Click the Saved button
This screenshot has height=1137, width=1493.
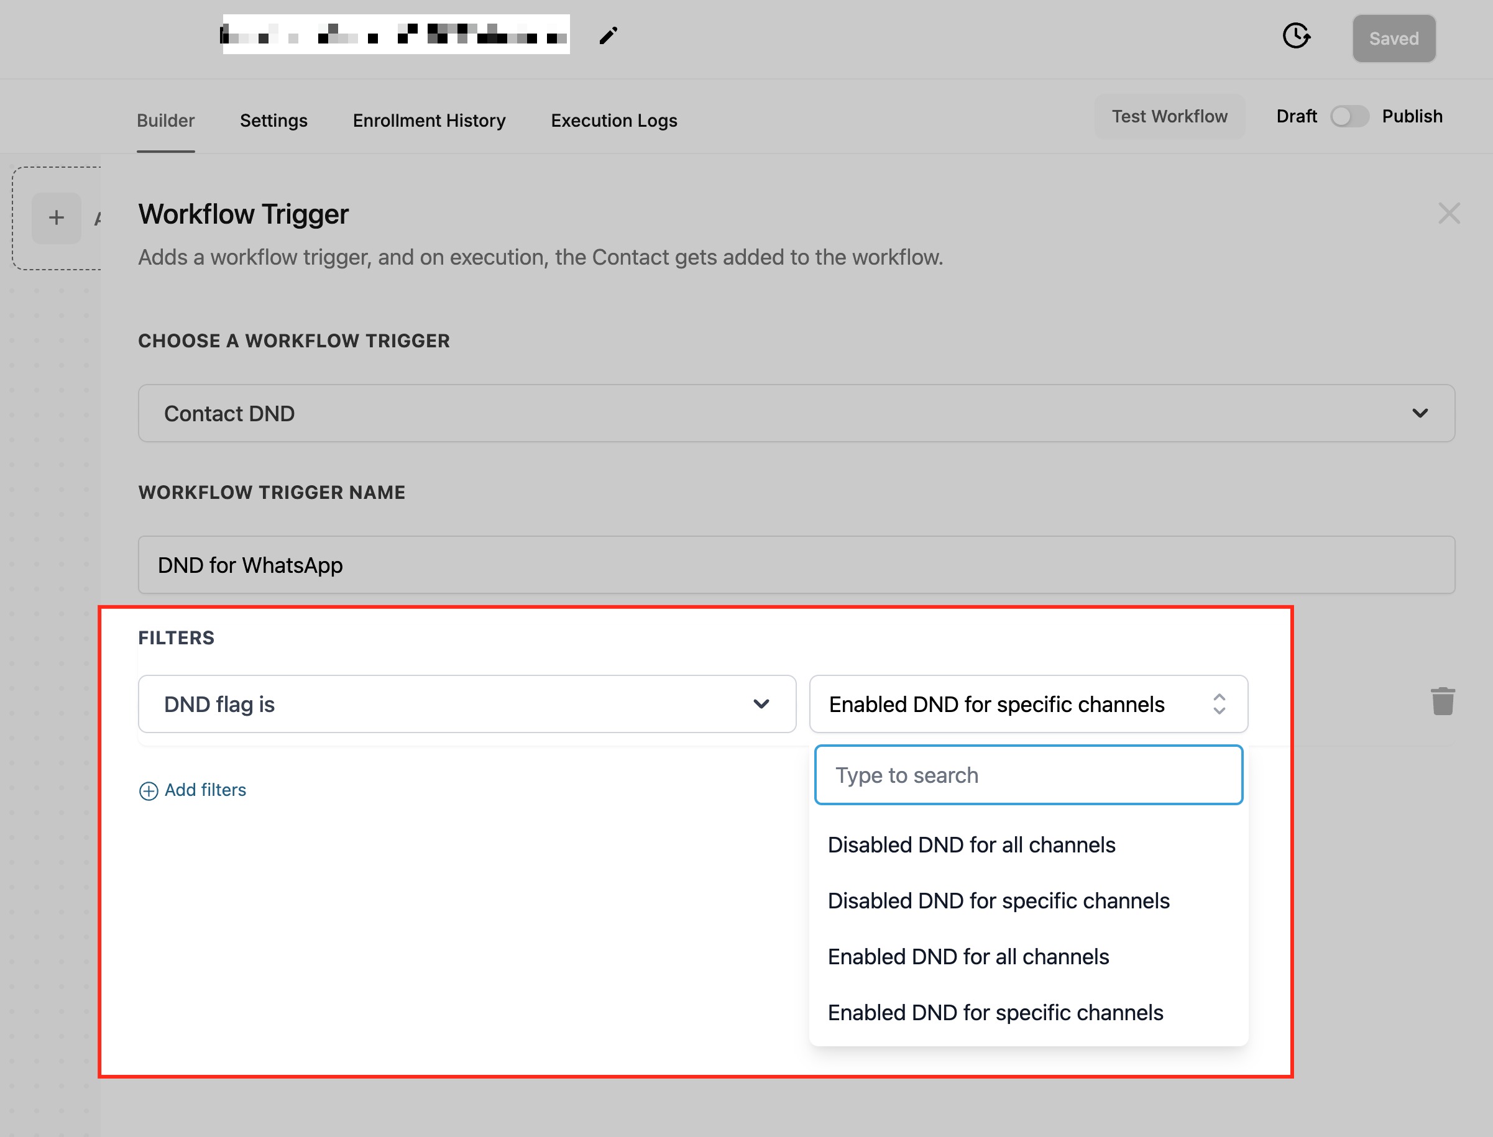pos(1394,39)
